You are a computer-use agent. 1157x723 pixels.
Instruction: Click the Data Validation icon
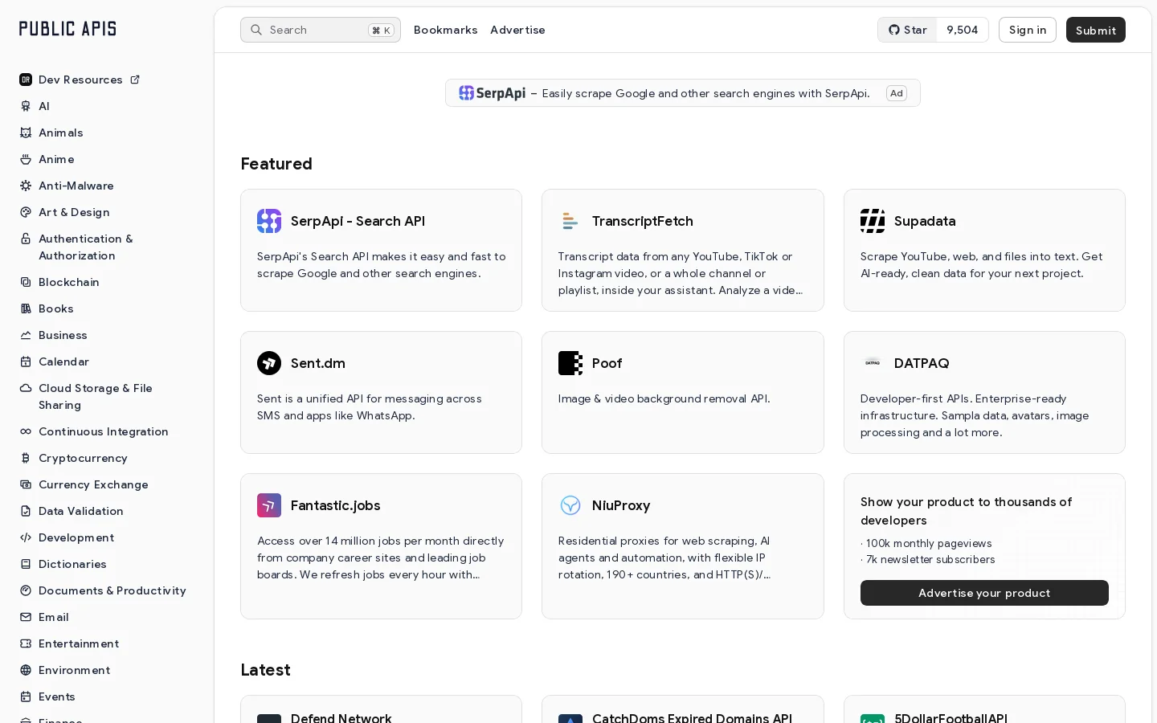click(26, 511)
